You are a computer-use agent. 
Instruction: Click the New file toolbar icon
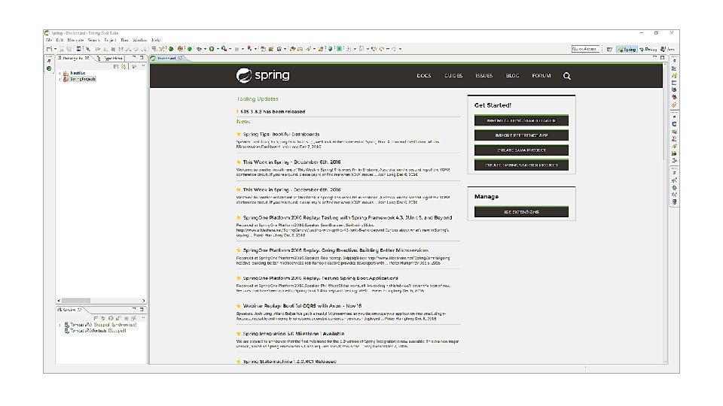pyautogui.click(x=50, y=49)
